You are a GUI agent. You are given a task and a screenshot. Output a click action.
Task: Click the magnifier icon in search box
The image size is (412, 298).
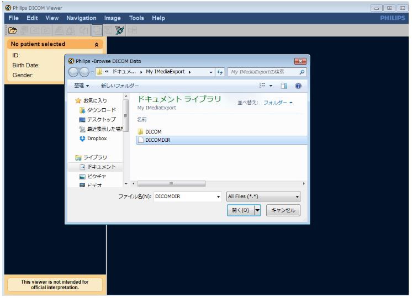click(302, 72)
